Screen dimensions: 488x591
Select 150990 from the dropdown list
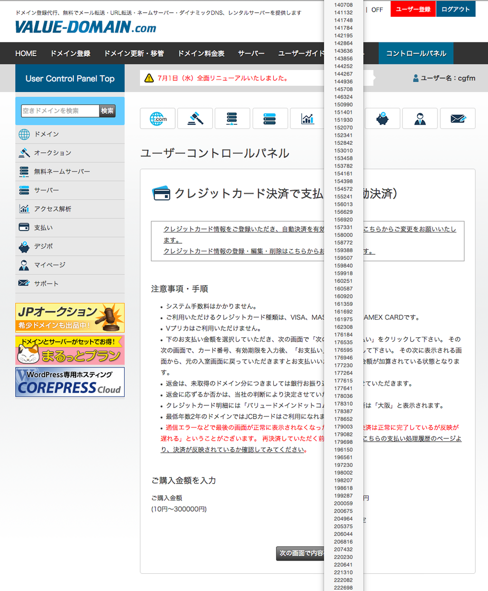343,104
